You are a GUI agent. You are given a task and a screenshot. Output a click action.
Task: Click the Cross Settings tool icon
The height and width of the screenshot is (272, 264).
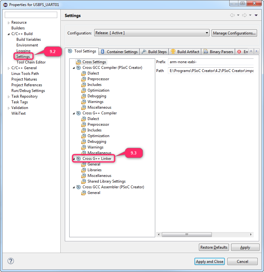[x=79, y=62]
